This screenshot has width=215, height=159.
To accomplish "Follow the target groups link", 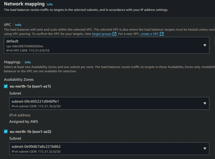I will (x=102, y=34).
